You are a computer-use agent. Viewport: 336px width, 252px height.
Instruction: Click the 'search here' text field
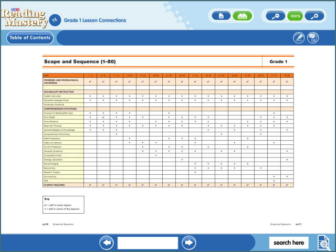point(289,243)
